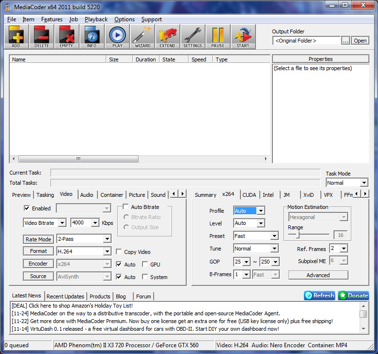378x354 pixels.
Task: Click the EXTEND puzzle icon
Action: pos(167,37)
